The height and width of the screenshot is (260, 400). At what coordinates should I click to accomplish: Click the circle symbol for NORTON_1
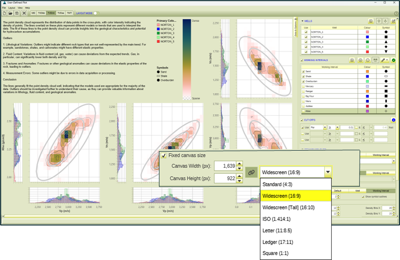click(x=386, y=32)
